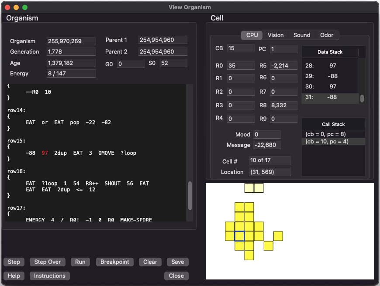Save the organism
This screenshot has height=286, width=380.
[178, 262]
